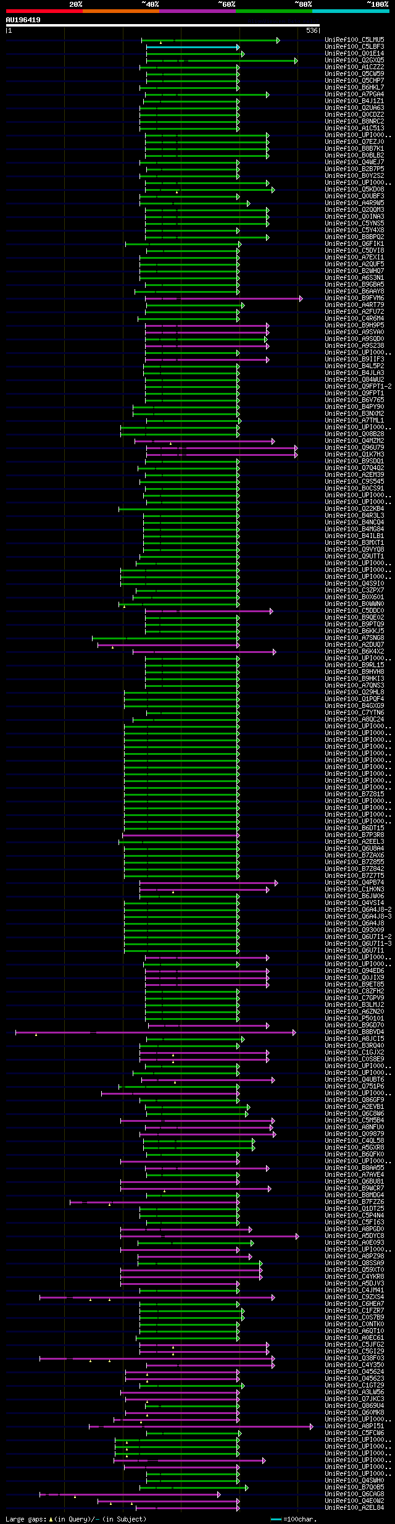Screen dimensions: 395x1524
Task: Open hit UniRef100_B8NRC2
Action: (354, 122)
